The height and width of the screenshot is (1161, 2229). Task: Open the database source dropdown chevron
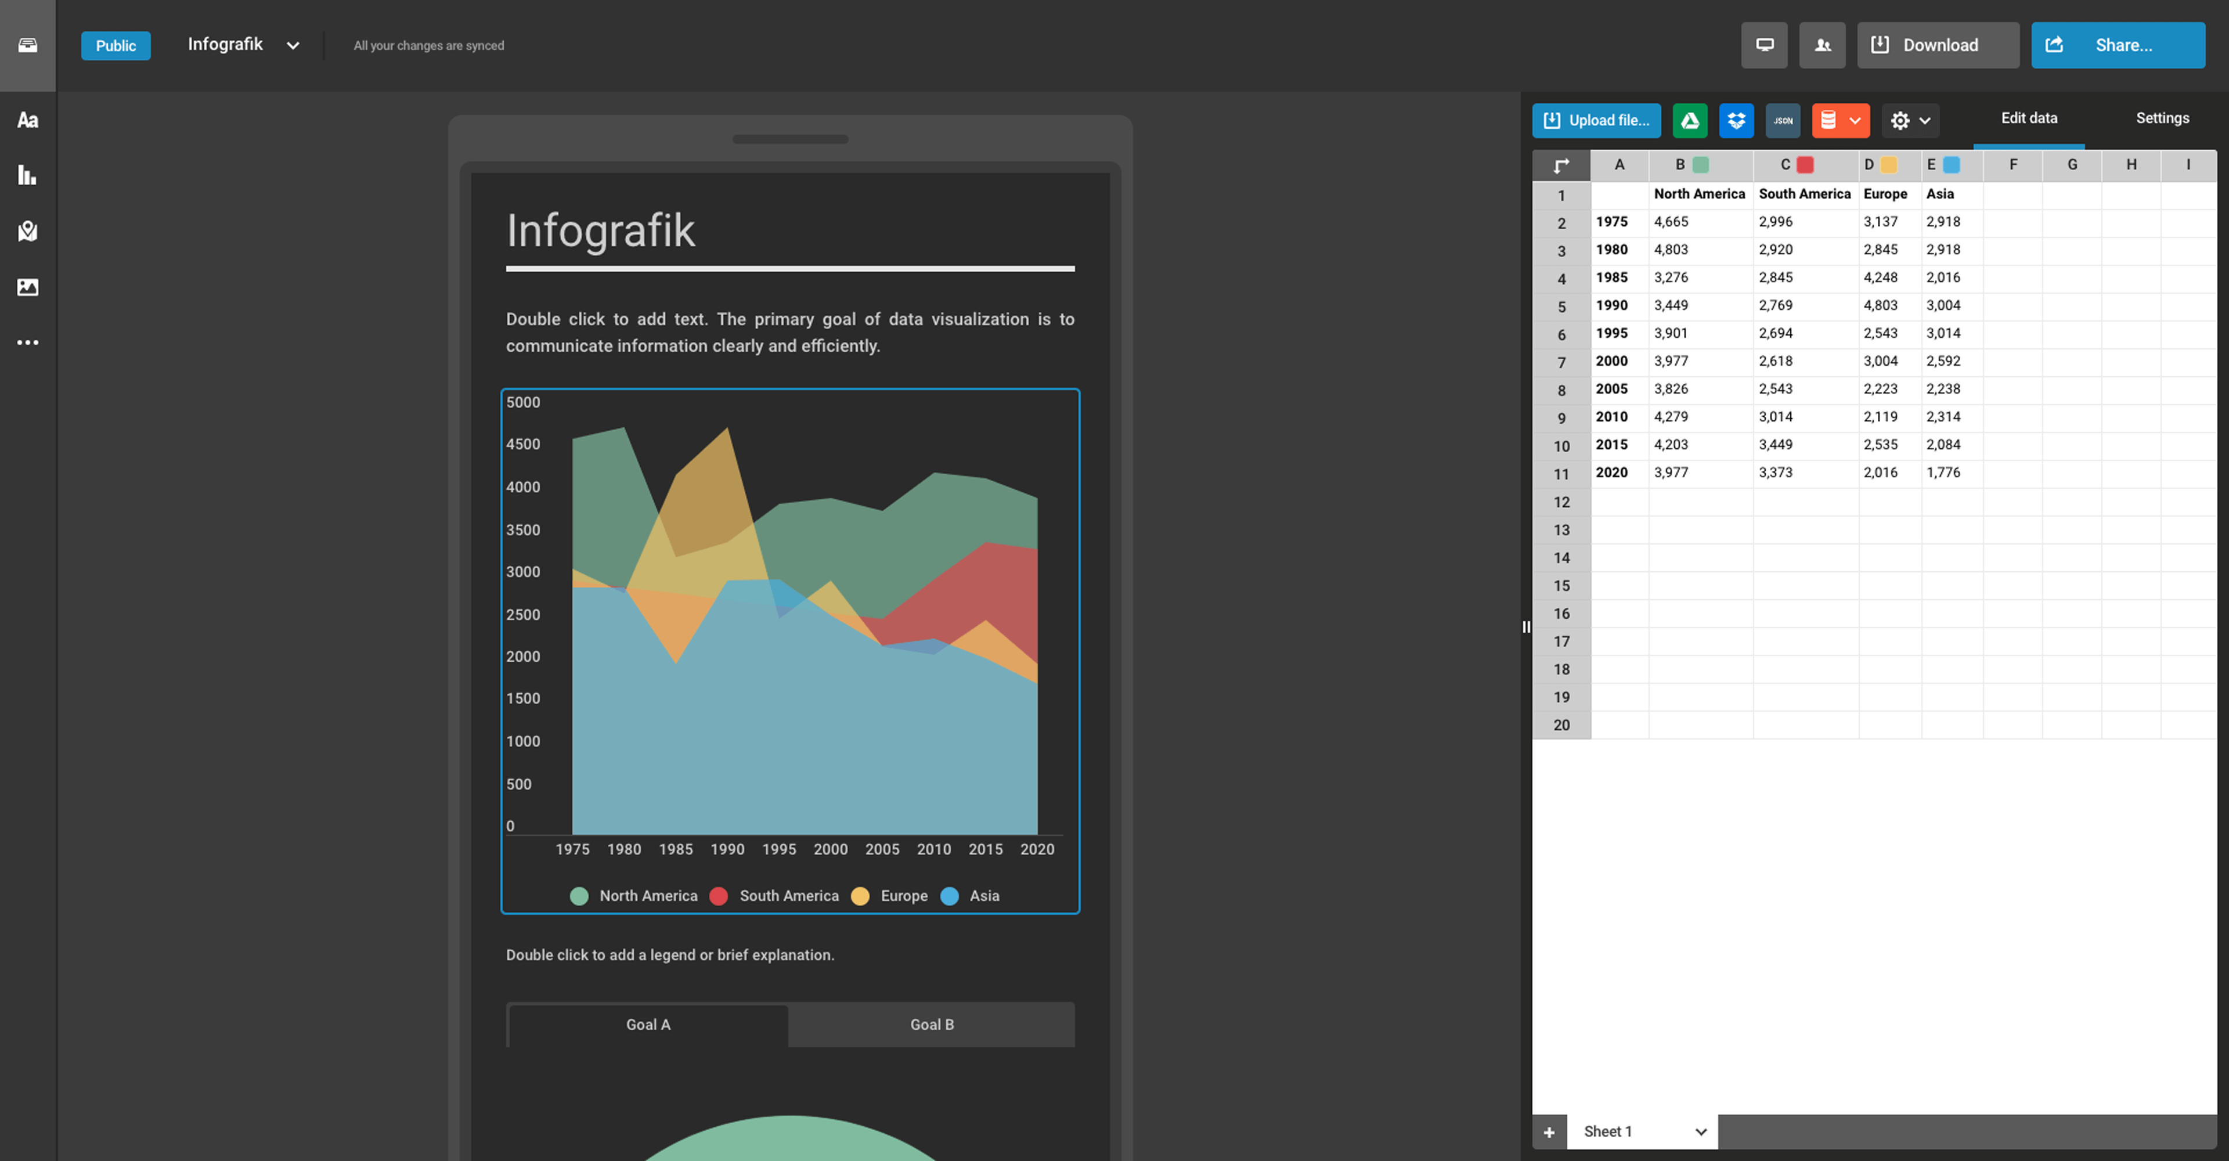(x=1855, y=121)
